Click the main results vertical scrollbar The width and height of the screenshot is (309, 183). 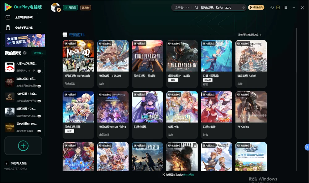point(296,100)
